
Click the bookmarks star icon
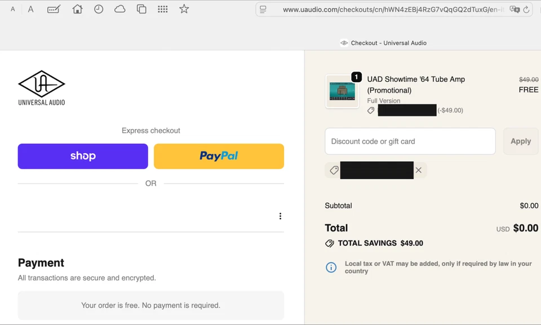(x=184, y=9)
